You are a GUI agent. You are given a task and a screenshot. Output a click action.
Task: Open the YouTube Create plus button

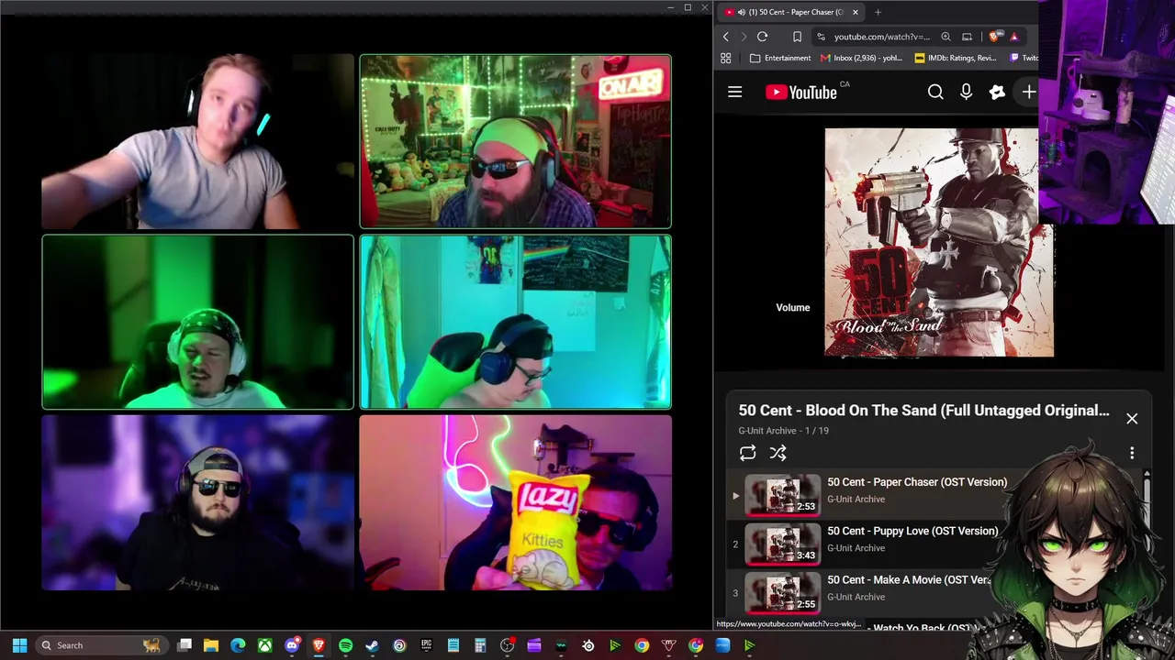click(x=1028, y=92)
